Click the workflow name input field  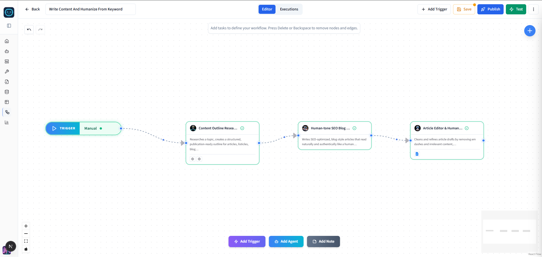coord(90,9)
